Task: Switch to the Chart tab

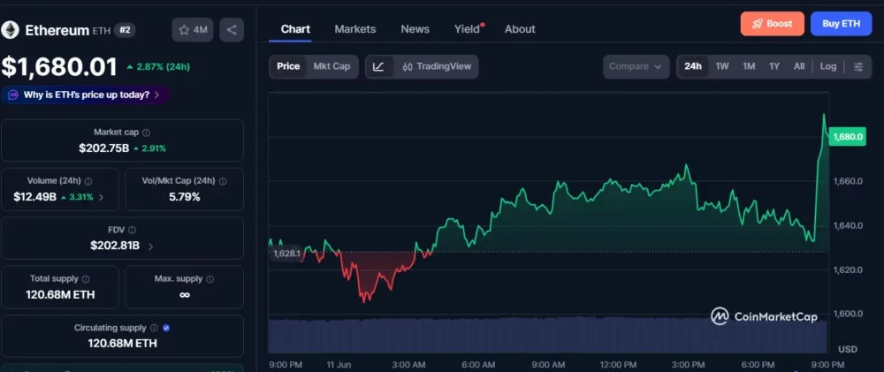Action: (x=295, y=29)
